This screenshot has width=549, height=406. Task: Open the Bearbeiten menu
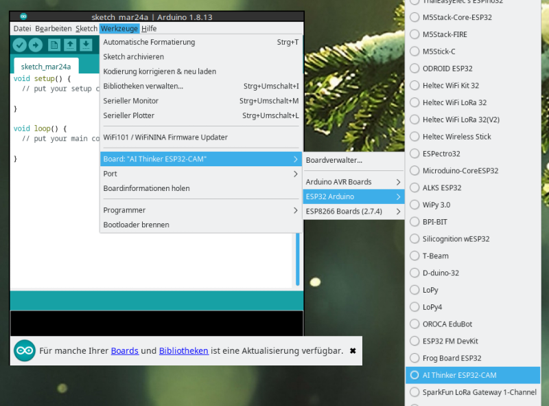[54, 29]
